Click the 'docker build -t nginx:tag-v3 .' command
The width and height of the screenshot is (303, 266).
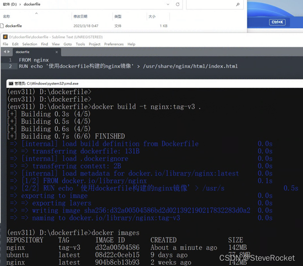point(146,107)
